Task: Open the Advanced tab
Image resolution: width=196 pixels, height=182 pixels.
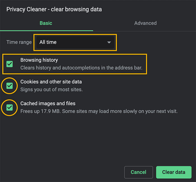Action: [x=145, y=23]
